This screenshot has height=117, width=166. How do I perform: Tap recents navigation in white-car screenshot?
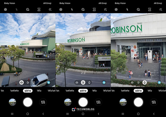click(x=12, y=114)
